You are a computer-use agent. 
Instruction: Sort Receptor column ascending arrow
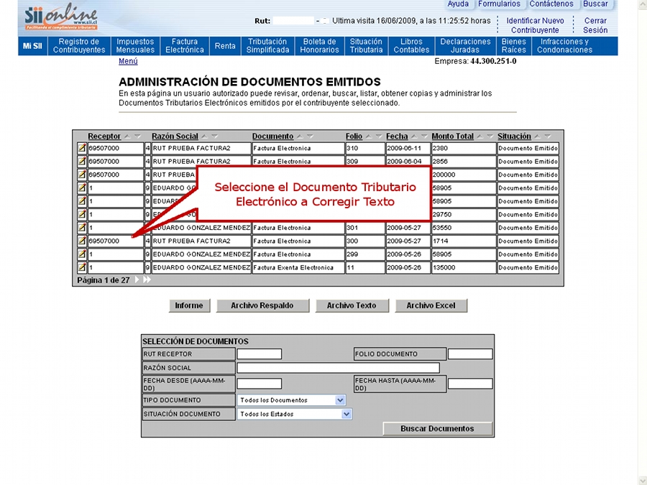pos(127,136)
